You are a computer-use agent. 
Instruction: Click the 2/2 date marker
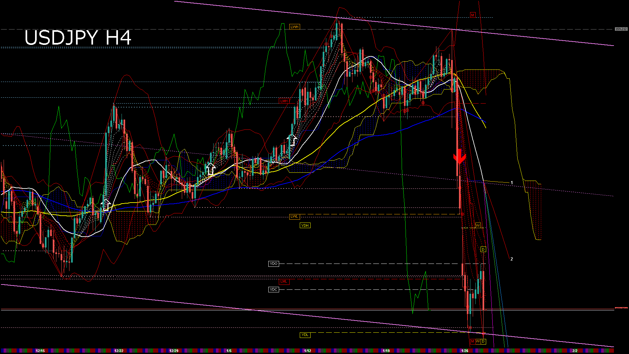click(575, 351)
